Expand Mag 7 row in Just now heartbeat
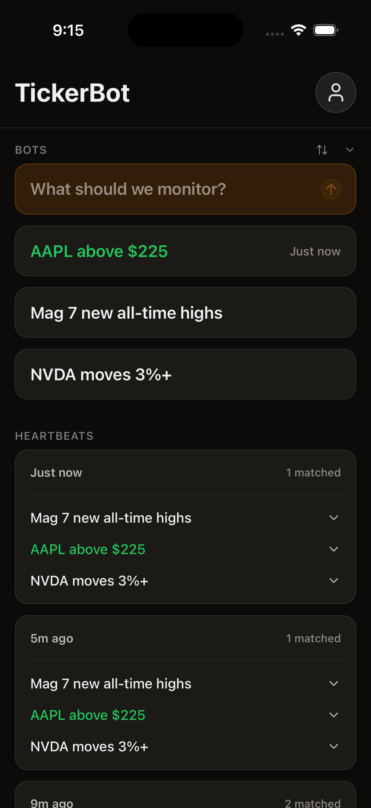The height and width of the screenshot is (808, 371). click(x=334, y=517)
